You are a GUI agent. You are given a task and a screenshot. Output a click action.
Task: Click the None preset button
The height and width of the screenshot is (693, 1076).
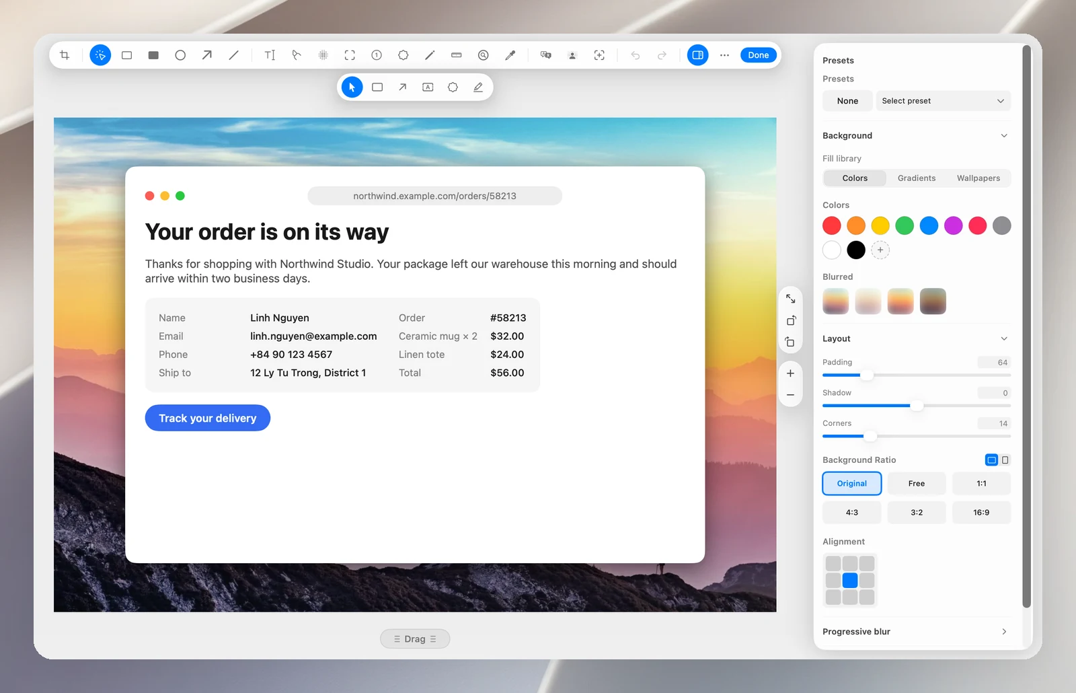[847, 101]
